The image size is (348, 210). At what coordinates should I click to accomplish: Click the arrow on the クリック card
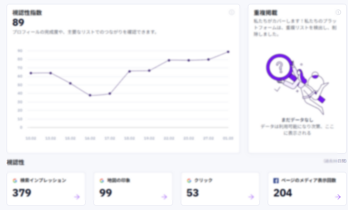(x=251, y=197)
